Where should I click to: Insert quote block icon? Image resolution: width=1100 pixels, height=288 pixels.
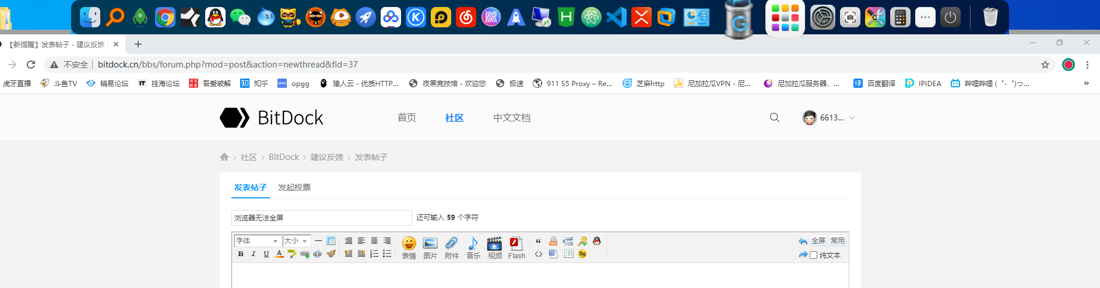coord(538,241)
